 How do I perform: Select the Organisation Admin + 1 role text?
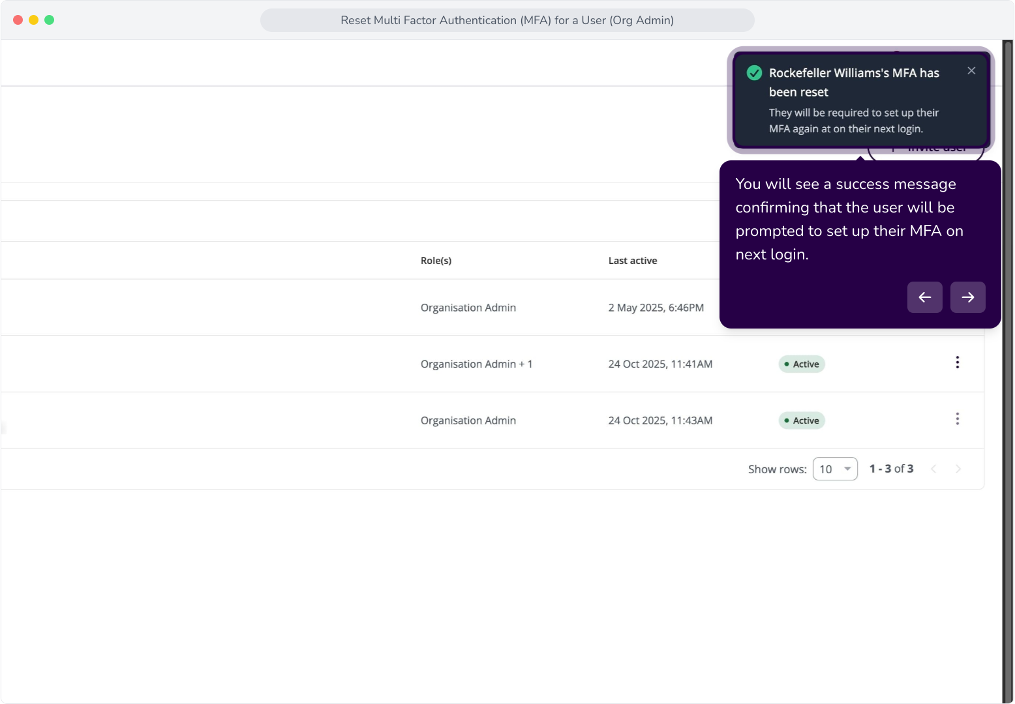point(476,364)
